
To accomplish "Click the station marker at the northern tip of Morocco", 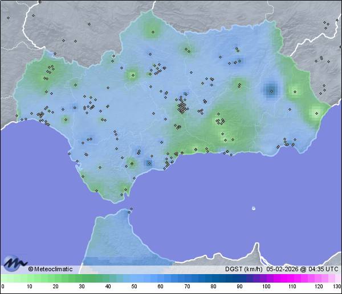I will click(131, 209).
